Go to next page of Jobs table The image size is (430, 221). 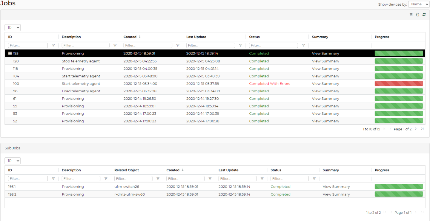click(x=416, y=129)
